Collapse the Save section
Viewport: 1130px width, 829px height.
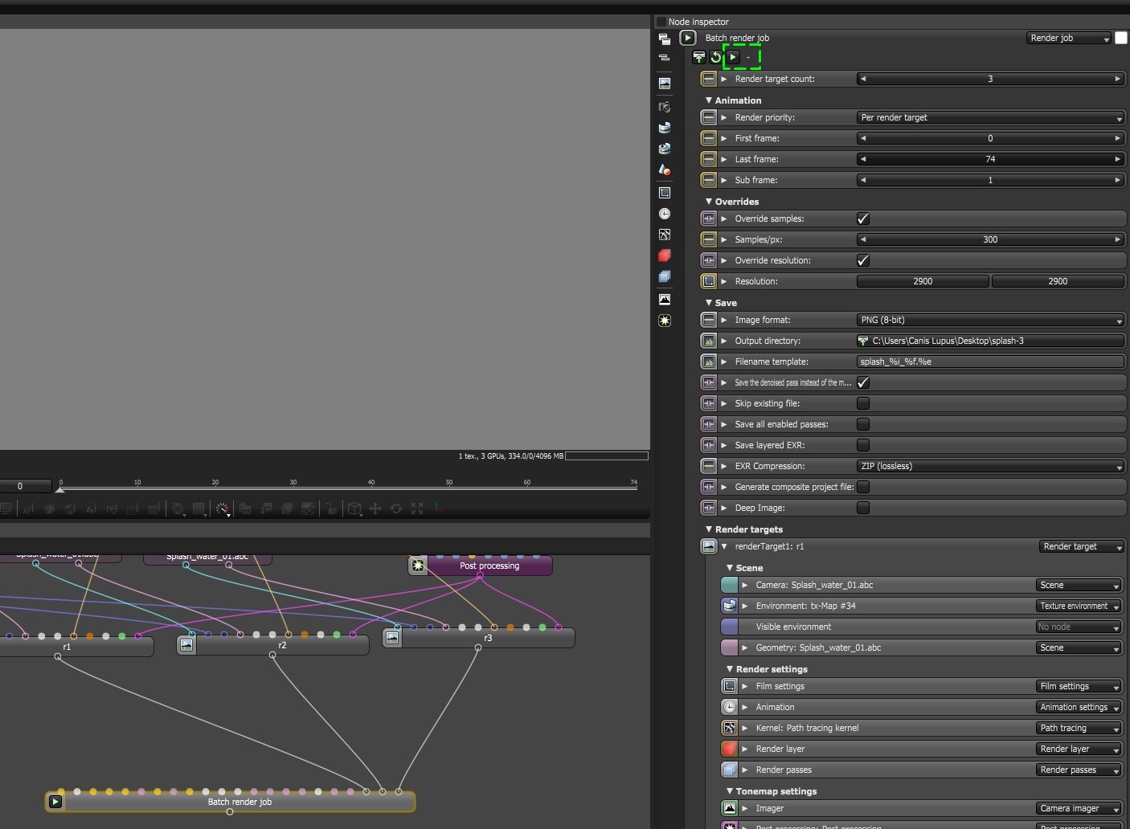pos(709,303)
